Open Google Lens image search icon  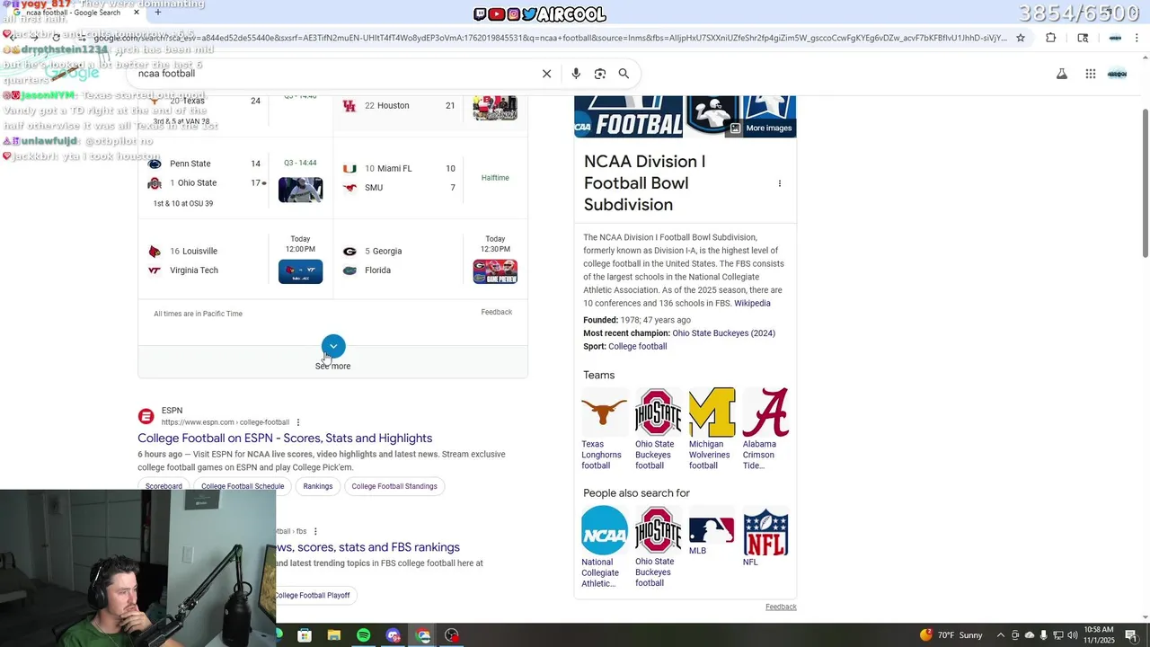pos(600,74)
